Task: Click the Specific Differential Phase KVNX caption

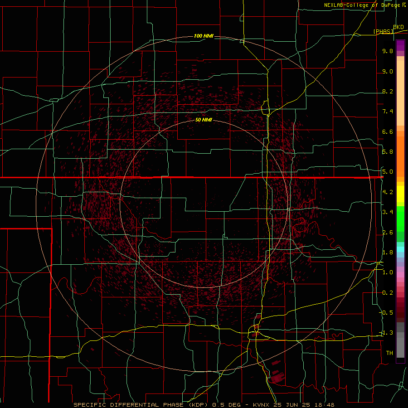Action: (204, 405)
